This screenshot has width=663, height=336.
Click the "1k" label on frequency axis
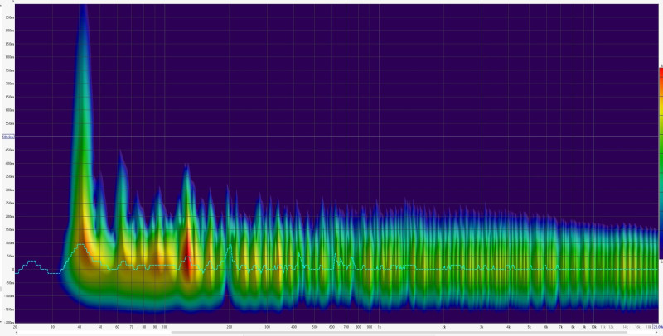coord(380,327)
